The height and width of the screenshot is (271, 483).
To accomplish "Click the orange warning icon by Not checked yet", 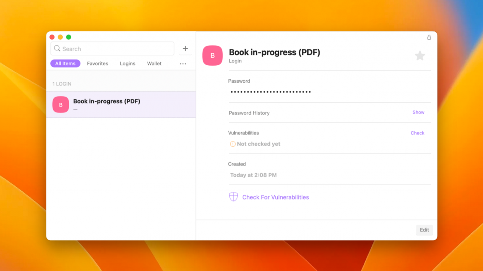I will [x=233, y=144].
